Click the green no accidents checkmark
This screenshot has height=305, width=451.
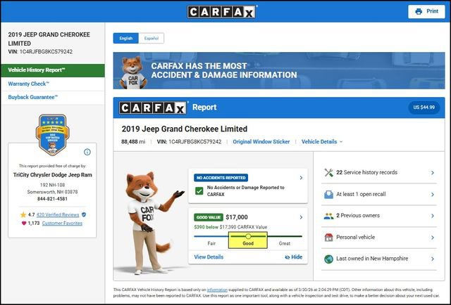pos(199,190)
